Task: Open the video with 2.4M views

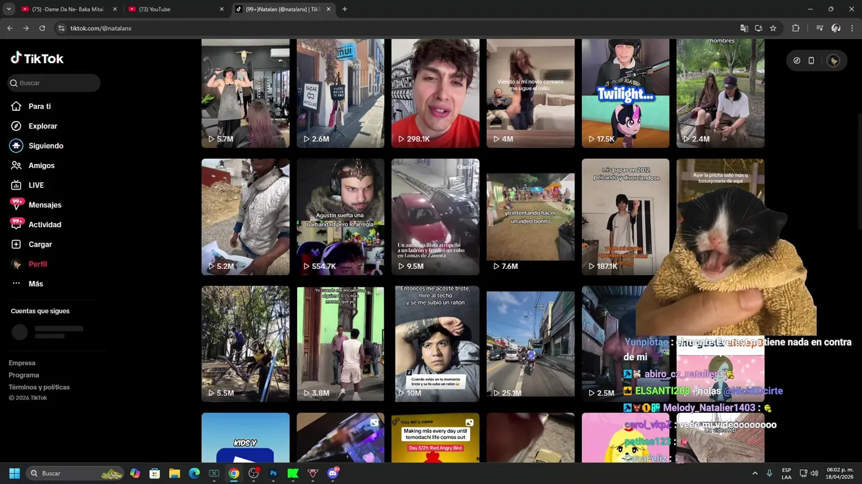Action: tap(721, 93)
